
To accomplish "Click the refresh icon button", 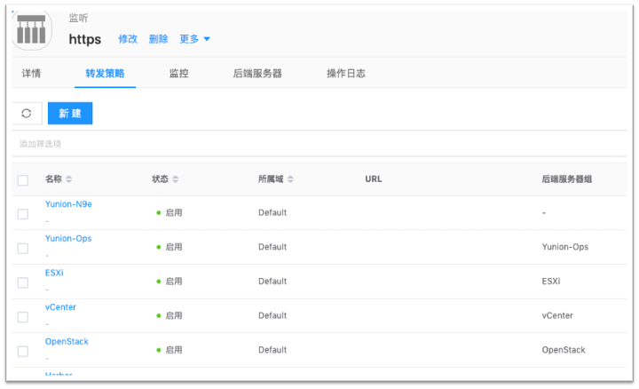I will (x=27, y=114).
